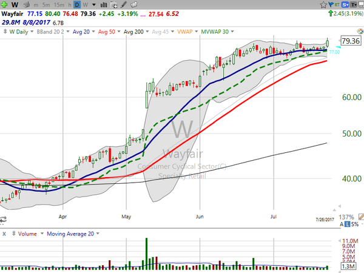Click the Volume pane move handle
This screenshot has width=364, height=273.
click(14, 234)
